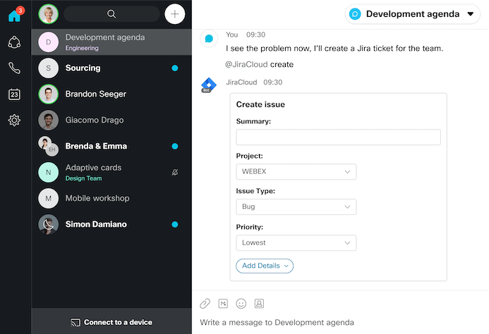Open the Project dropdown showing WEBEX

point(296,172)
